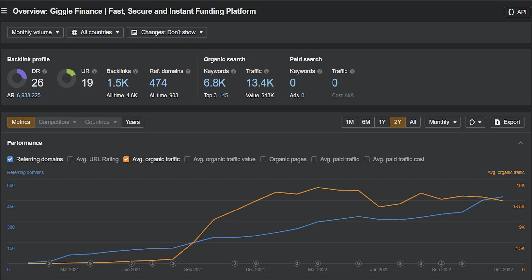532x280 pixels.
Task: Open the Countries tab
Action: click(101, 122)
